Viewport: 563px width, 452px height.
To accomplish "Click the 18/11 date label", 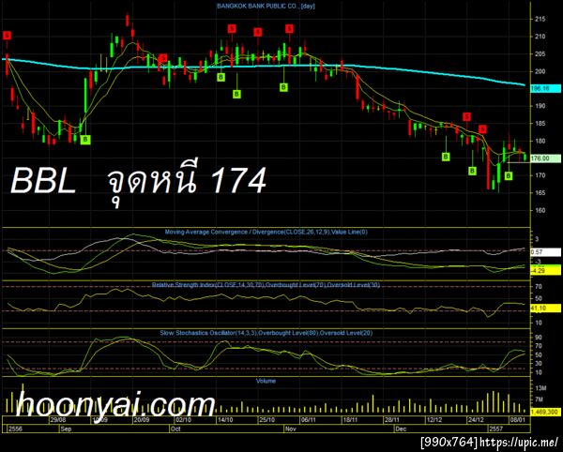I will pyautogui.click(x=350, y=420).
